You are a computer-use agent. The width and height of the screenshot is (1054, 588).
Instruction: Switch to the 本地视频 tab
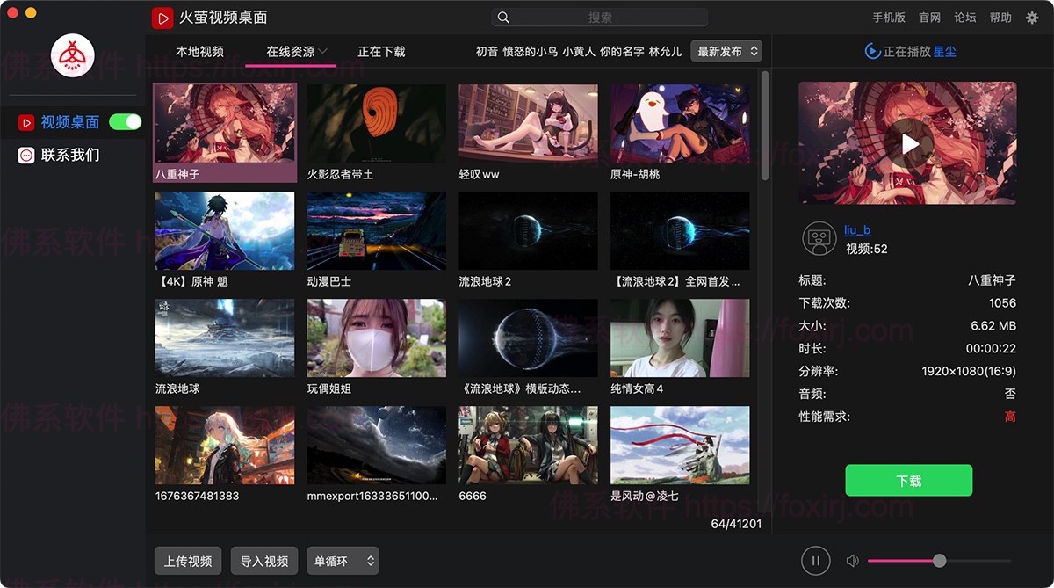(x=199, y=52)
